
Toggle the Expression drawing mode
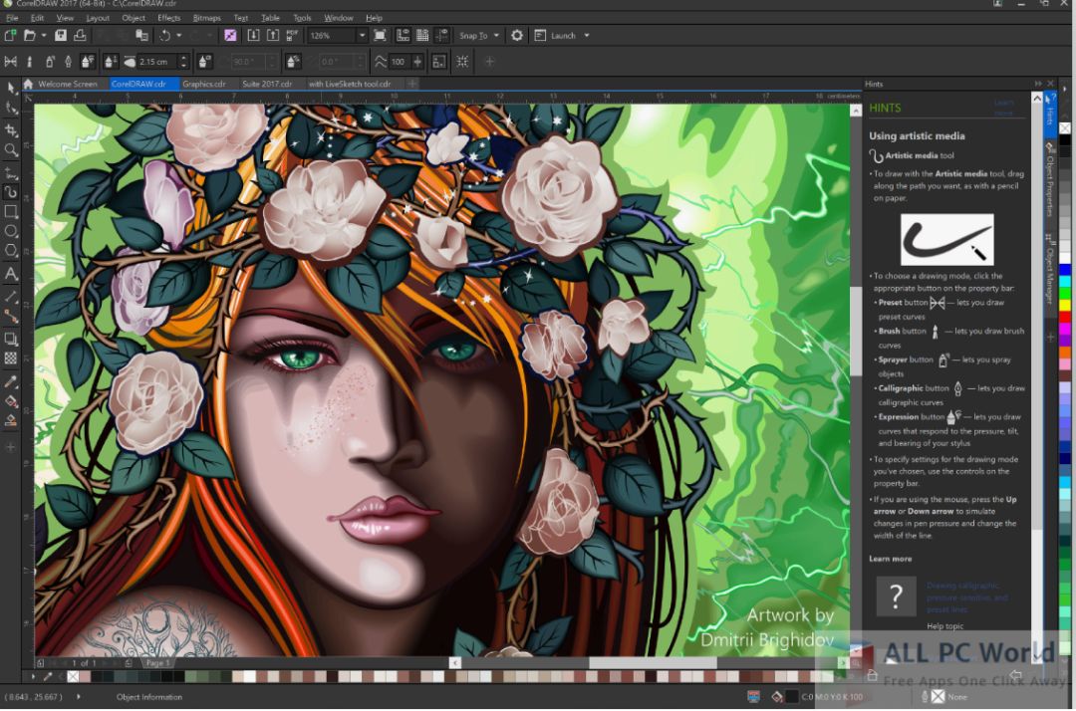point(87,62)
